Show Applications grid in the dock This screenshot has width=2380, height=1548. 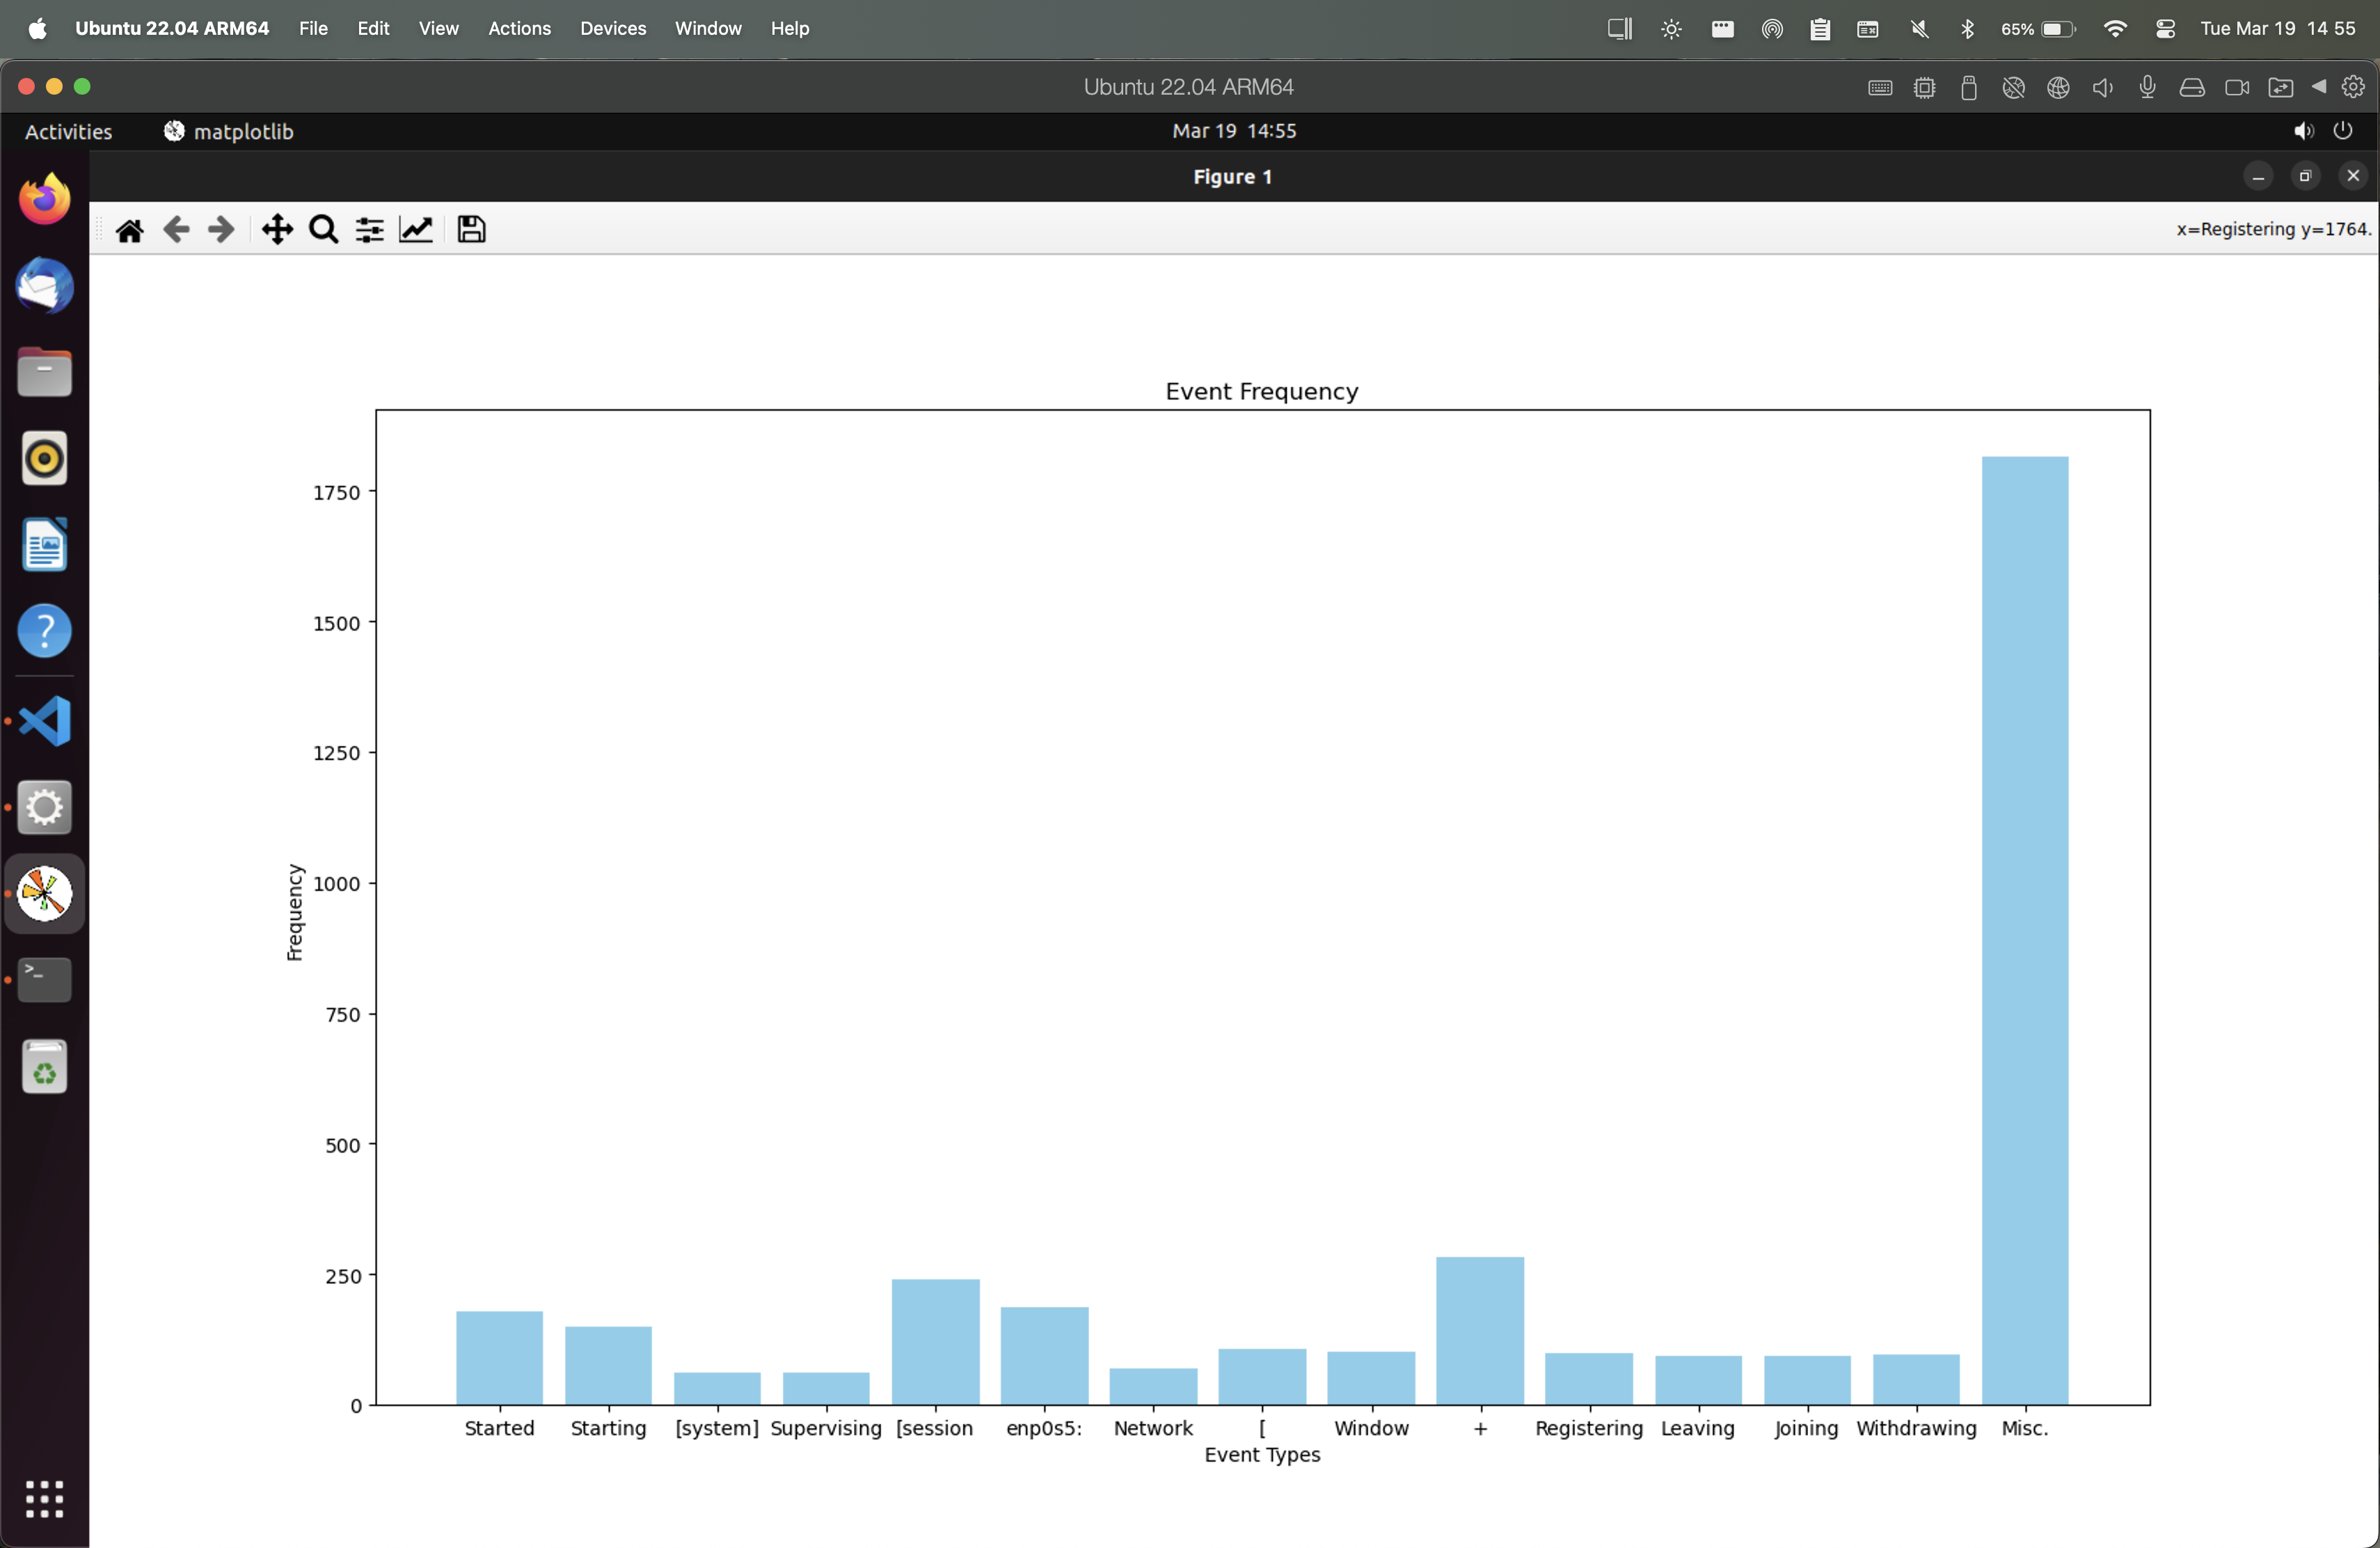click(x=45, y=1499)
